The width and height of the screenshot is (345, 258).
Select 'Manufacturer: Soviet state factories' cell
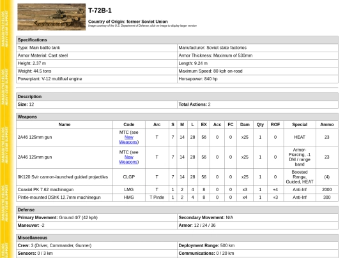257,48
